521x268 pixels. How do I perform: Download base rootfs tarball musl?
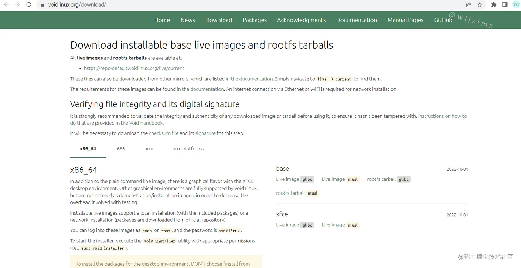click(x=298, y=193)
